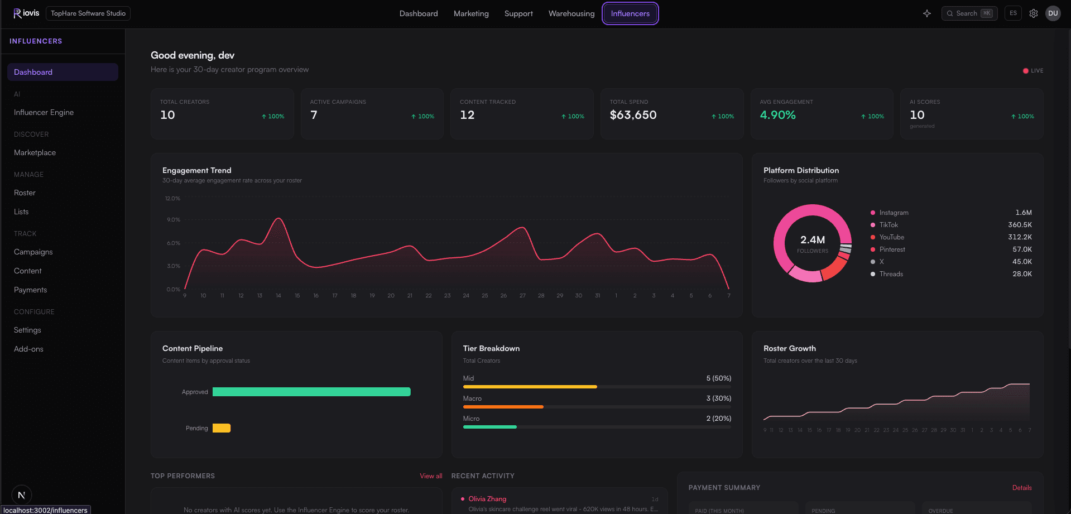Select the Influencers tab
Image resolution: width=1071 pixels, height=514 pixels.
click(630, 13)
